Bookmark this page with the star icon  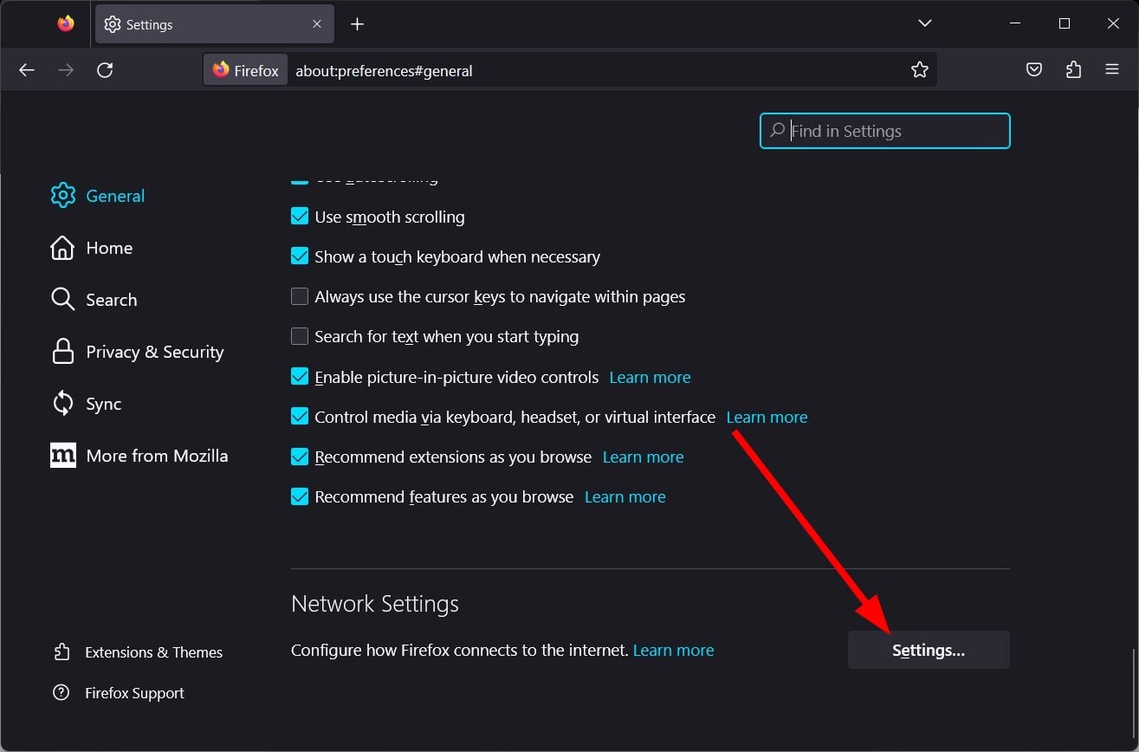[919, 69]
